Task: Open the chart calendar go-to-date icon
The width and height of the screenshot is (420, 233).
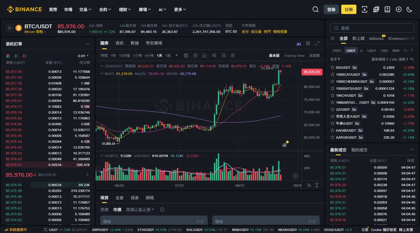Action: tap(186, 55)
